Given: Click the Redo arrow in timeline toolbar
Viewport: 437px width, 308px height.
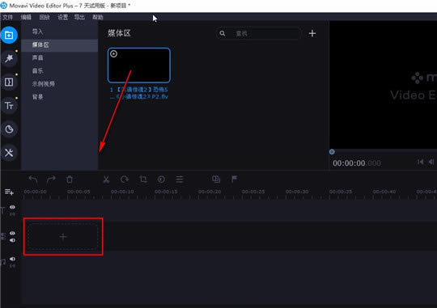Looking at the screenshot, I should pyautogui.click(x=51, y=179).
